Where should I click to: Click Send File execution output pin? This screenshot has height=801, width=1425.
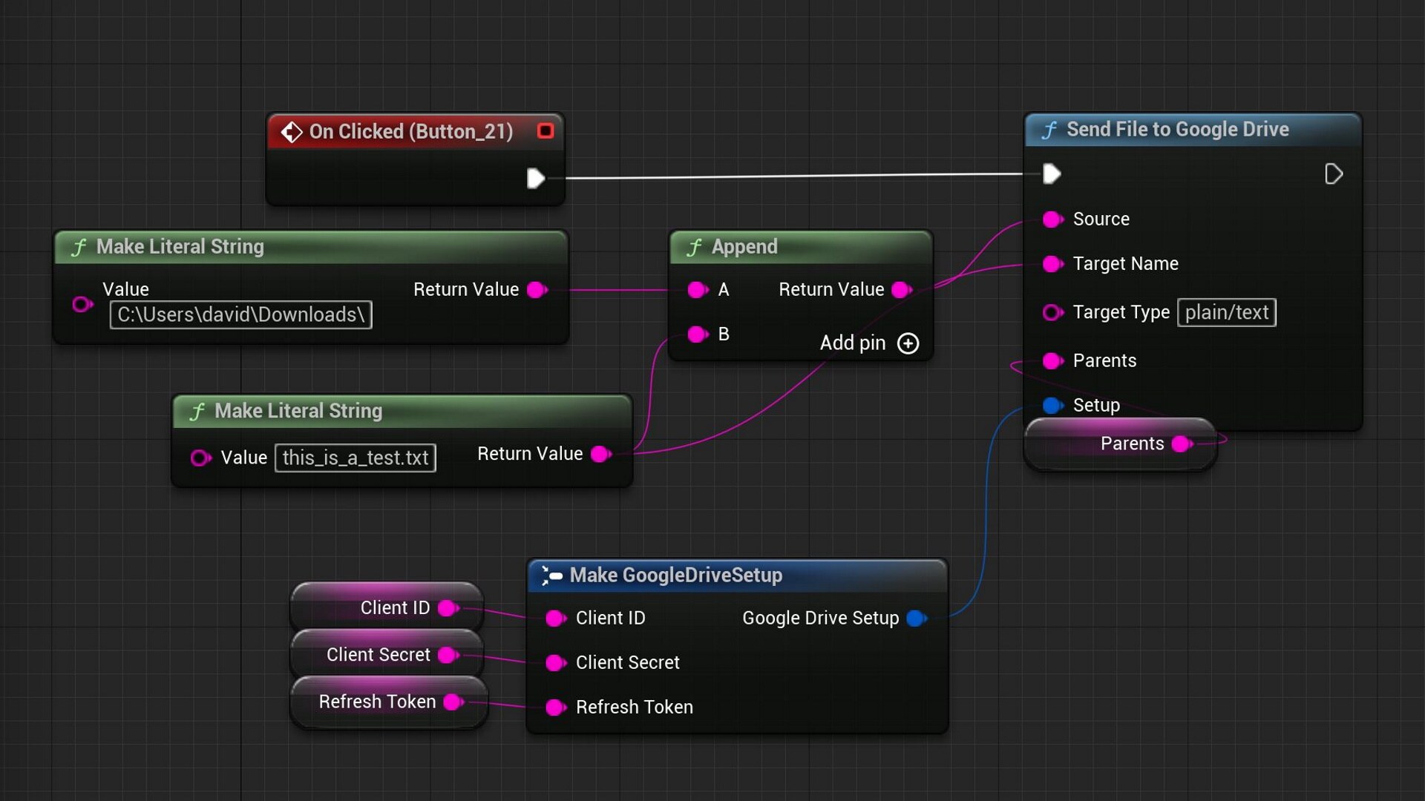point(1333,174)
